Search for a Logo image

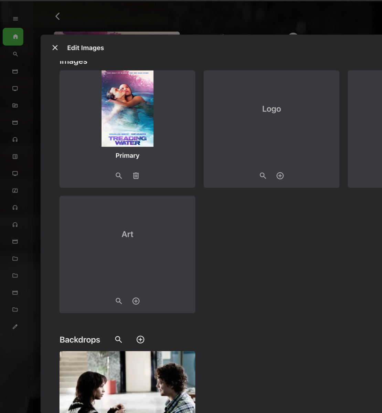263,176
